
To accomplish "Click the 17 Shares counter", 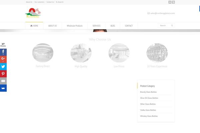I will click(x=3, y=45).
